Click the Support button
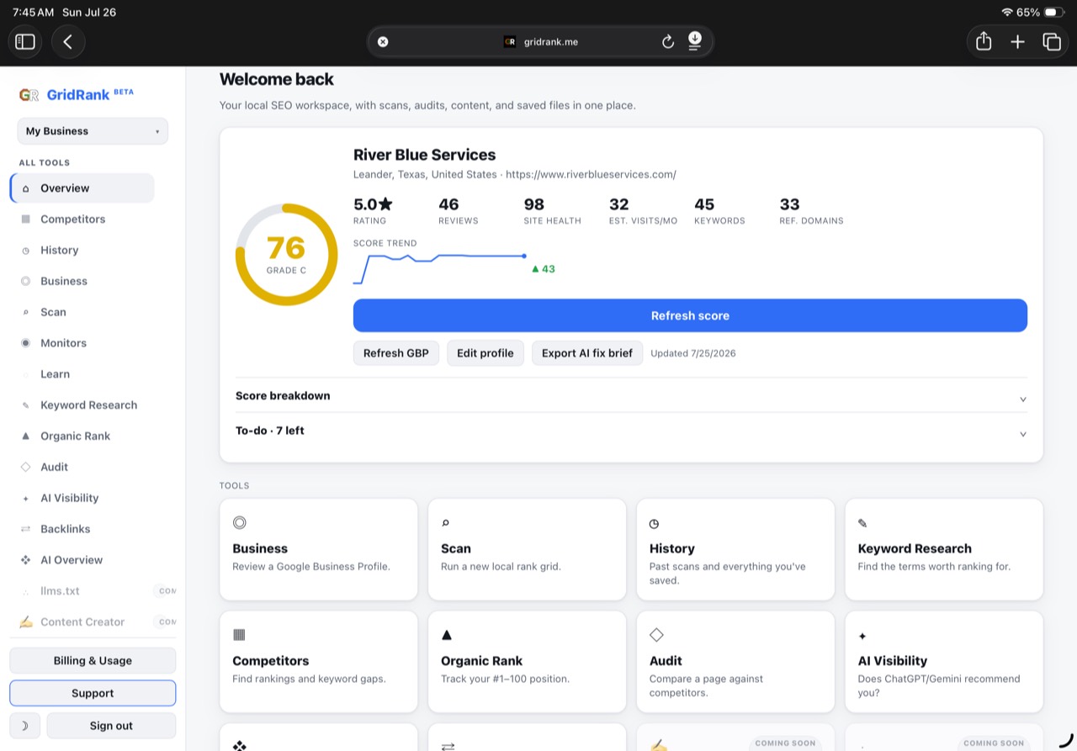Viewport: 1077px width, 751px height. pyautogui.click(x=93, y=693)
